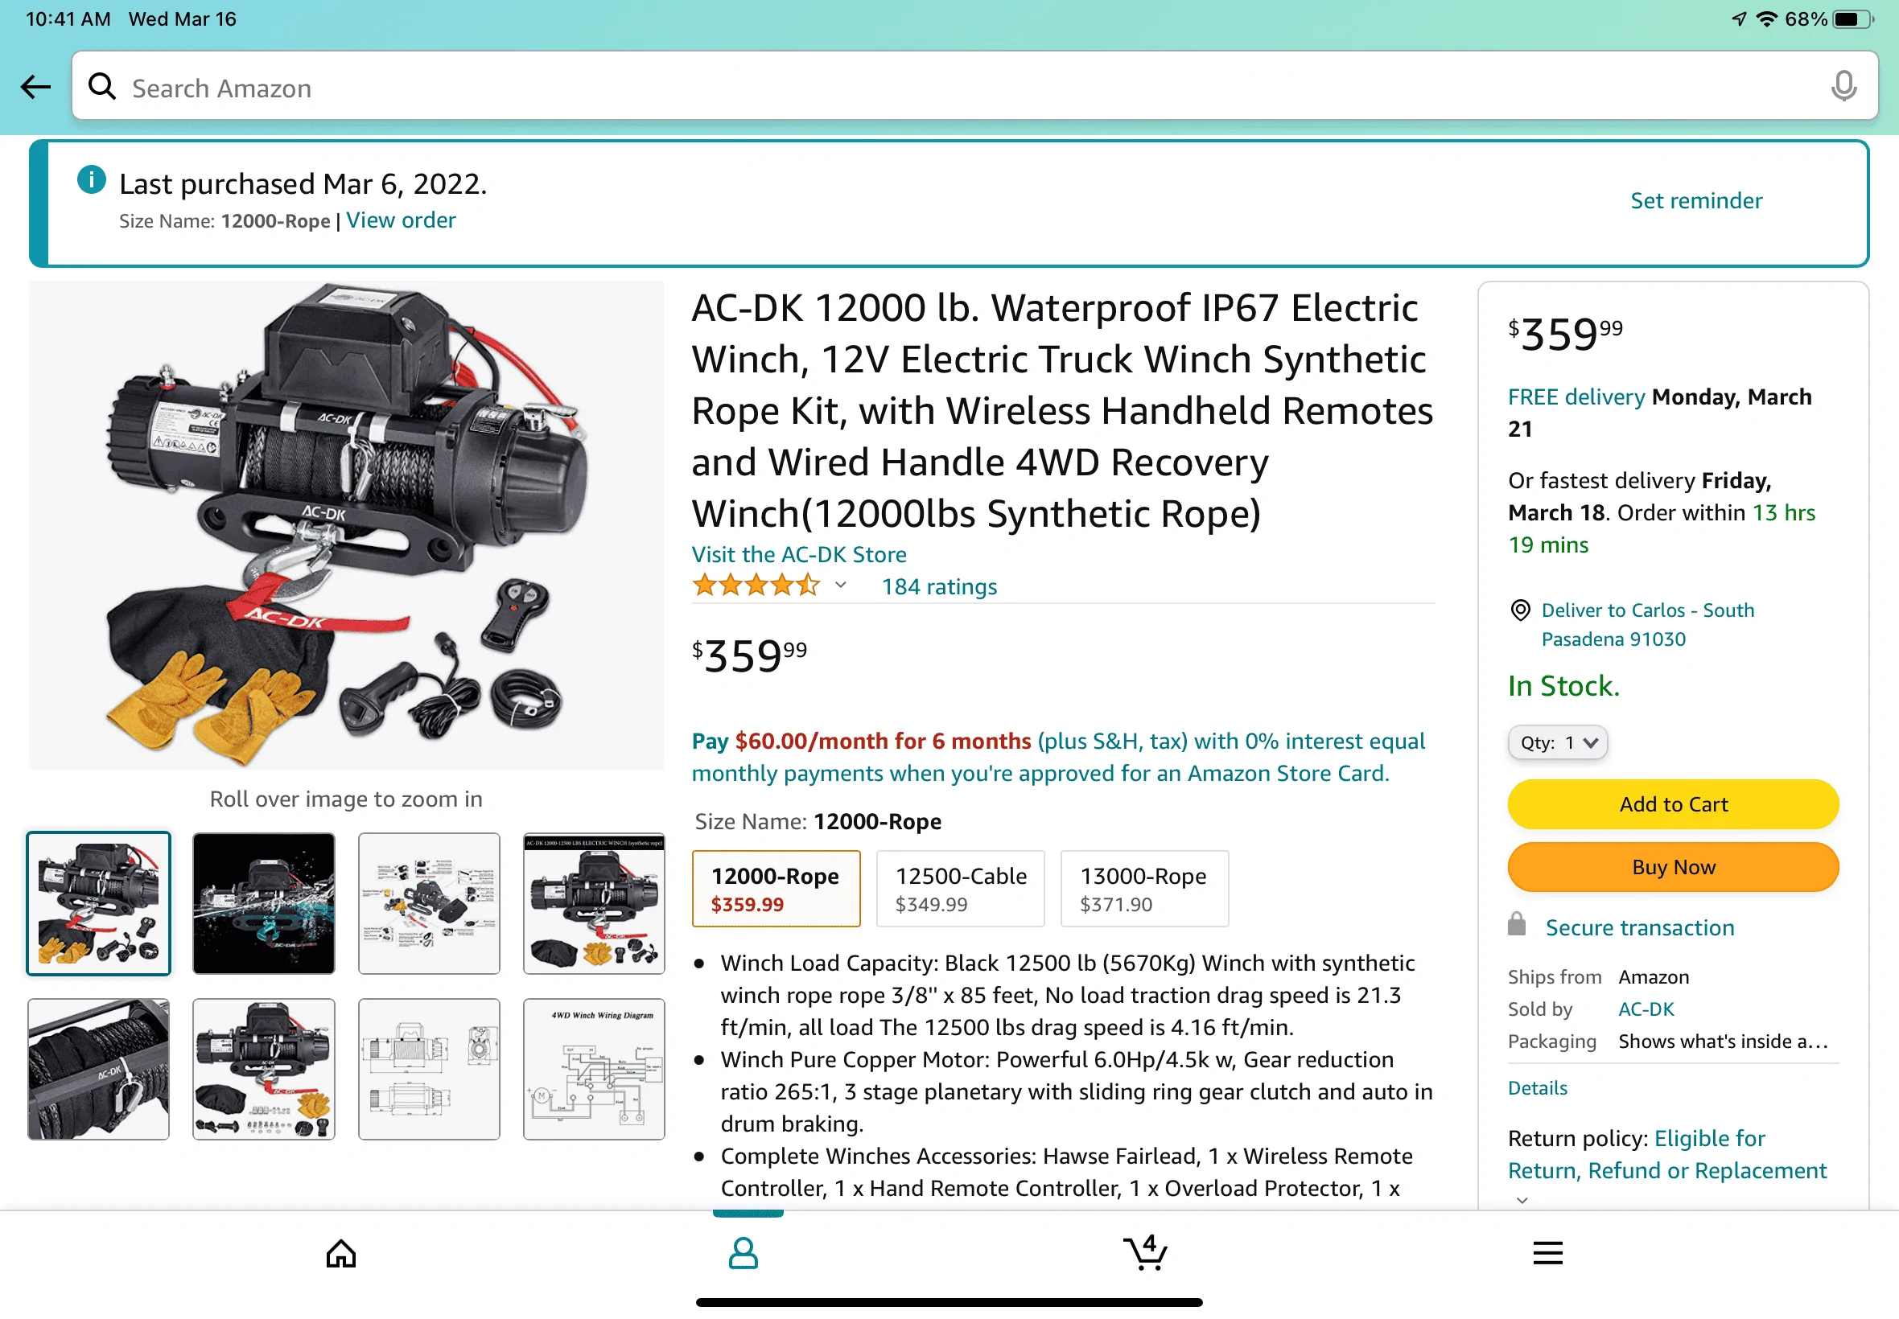
Task: Open the Sold by AC-DK seller link
Action: pyautogui.click(x=1646, y=1009)
